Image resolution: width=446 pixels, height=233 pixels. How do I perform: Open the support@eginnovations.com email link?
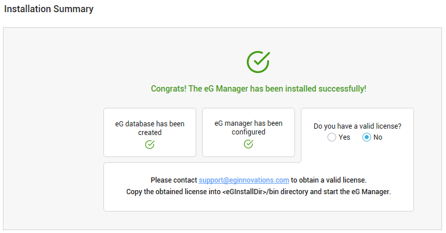tap(244, 180)
